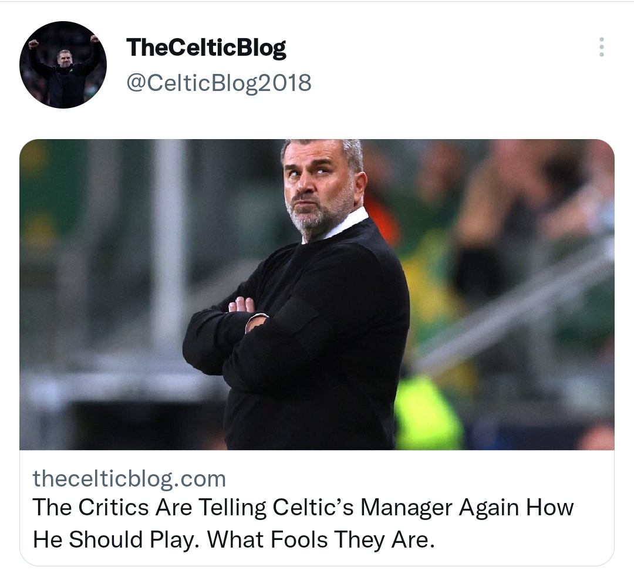This screenshot has height=574, width=634.
Task: Click the thecelticblog.com domain text
Action: coord(129,478)
